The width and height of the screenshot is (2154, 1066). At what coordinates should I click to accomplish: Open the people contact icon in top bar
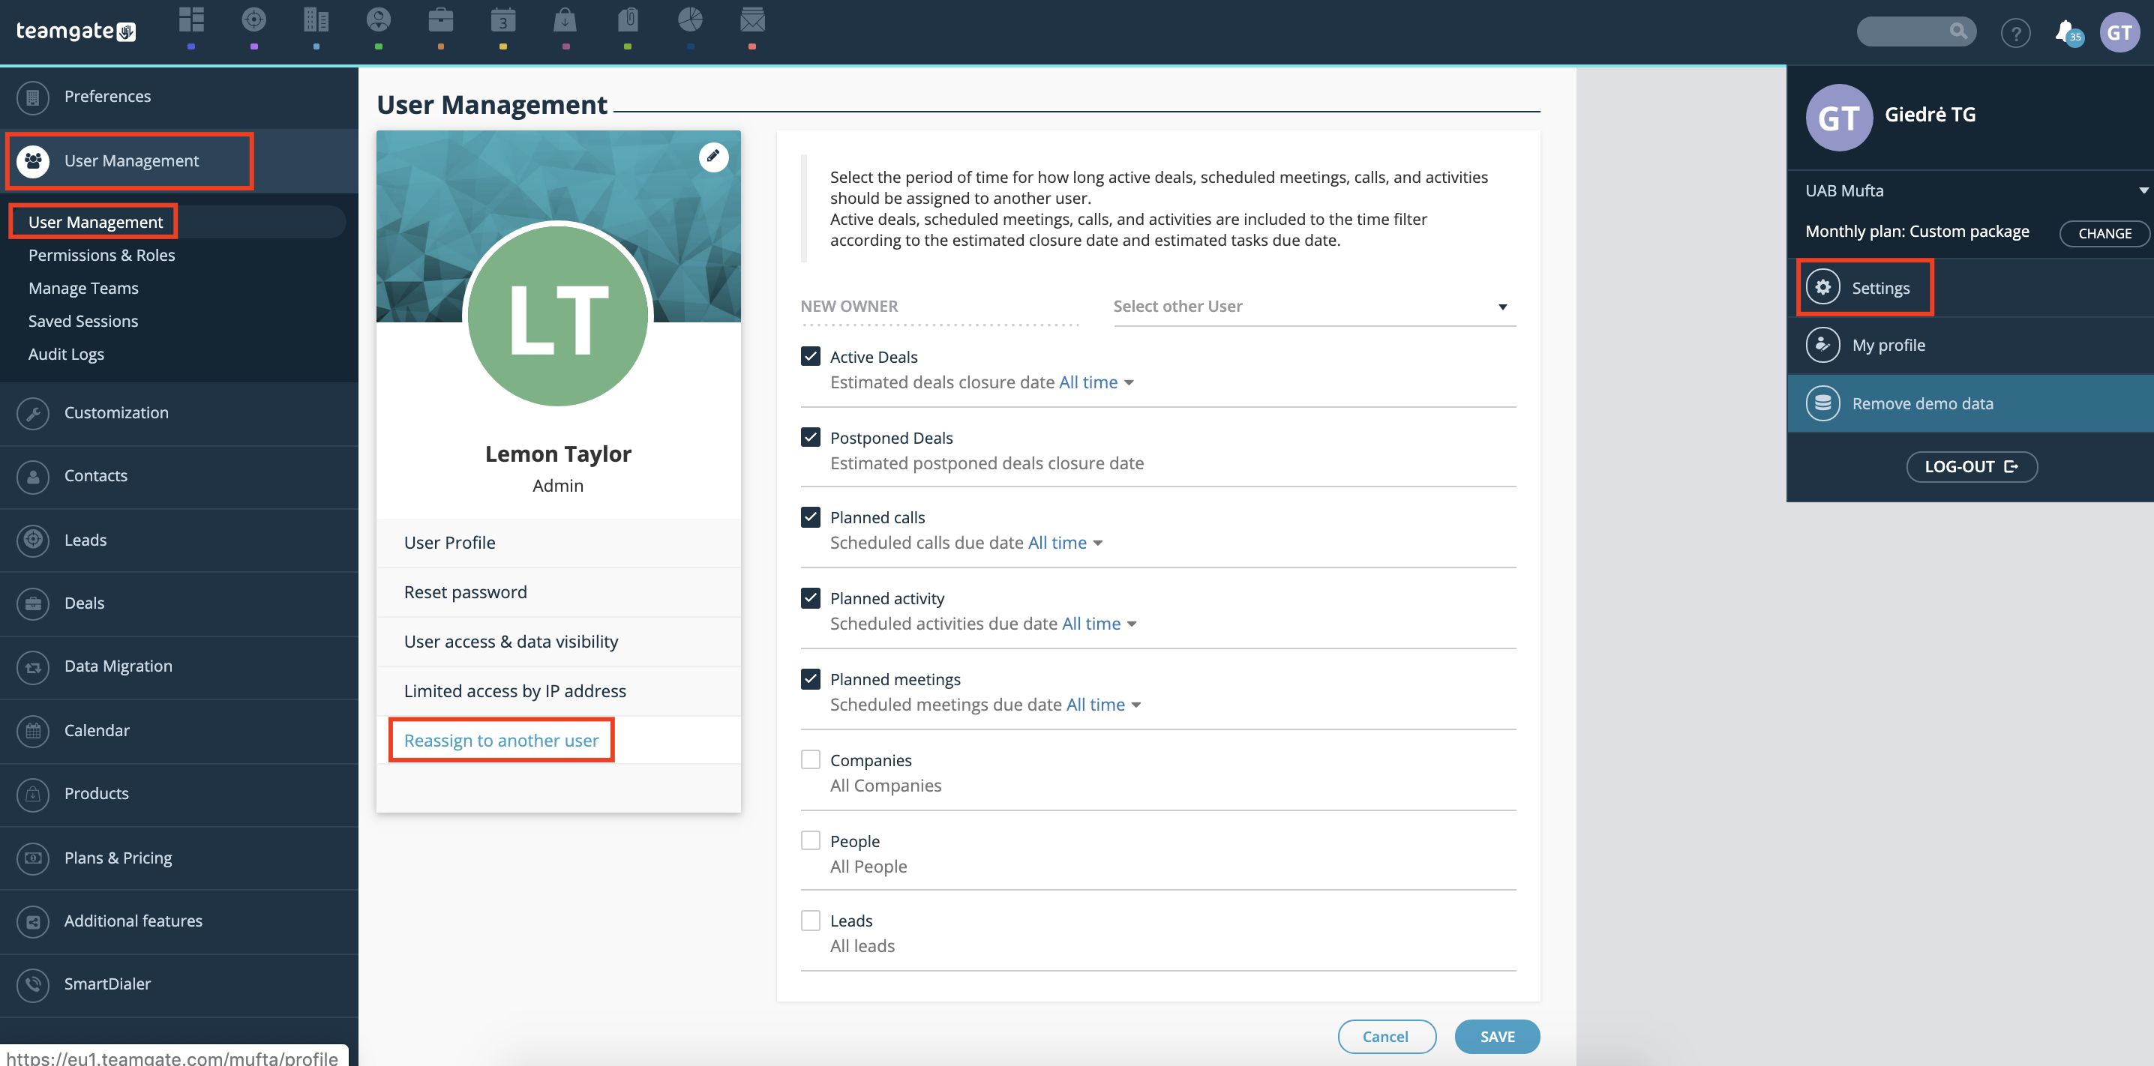[x=379, y=20]
